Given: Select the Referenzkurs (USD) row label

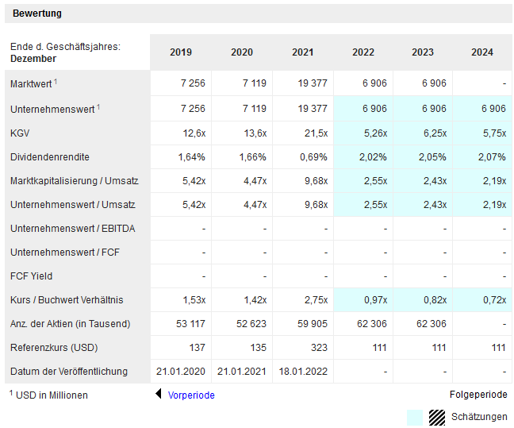Looking at the screenshot, I should pos(52,347).
